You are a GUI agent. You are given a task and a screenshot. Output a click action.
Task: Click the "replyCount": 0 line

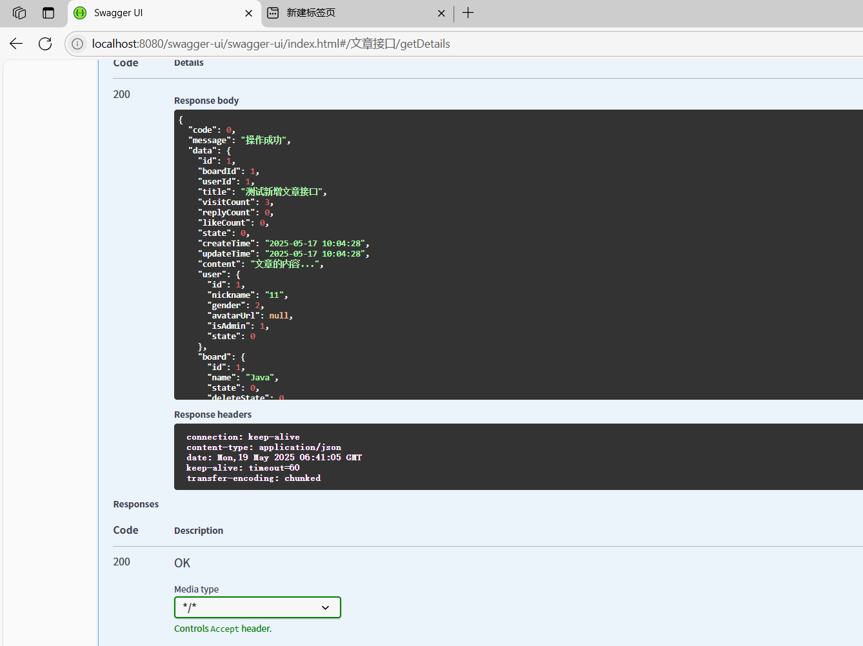236,213
